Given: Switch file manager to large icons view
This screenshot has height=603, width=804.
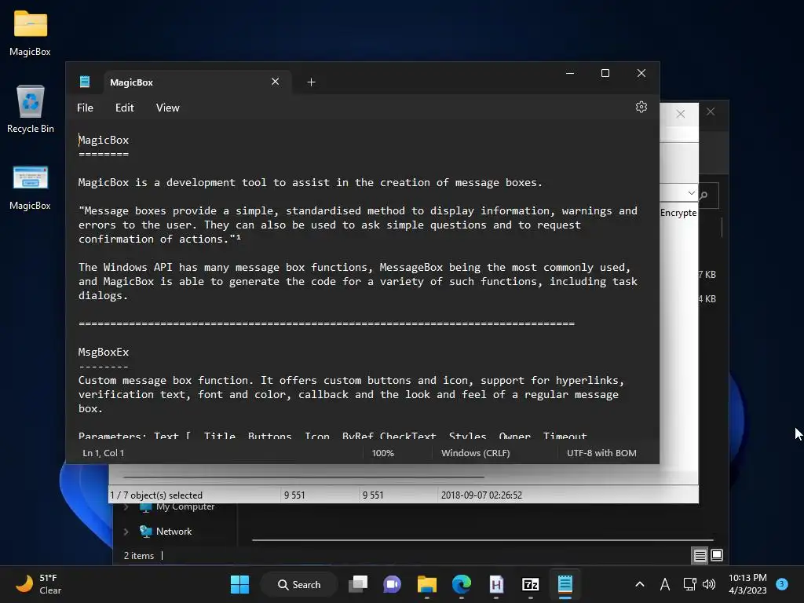Looking at the screenshot, I should (x=717, y=555).
